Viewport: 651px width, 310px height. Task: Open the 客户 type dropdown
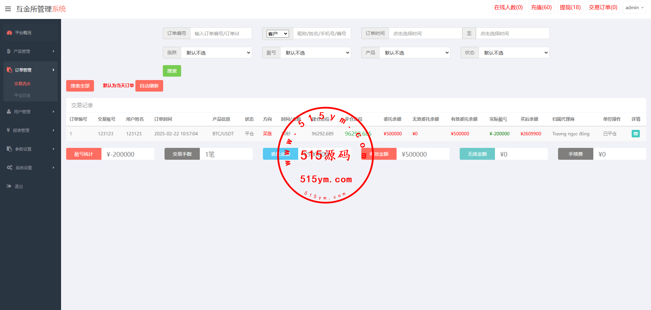pyautogui.click(x=277, y=34)
